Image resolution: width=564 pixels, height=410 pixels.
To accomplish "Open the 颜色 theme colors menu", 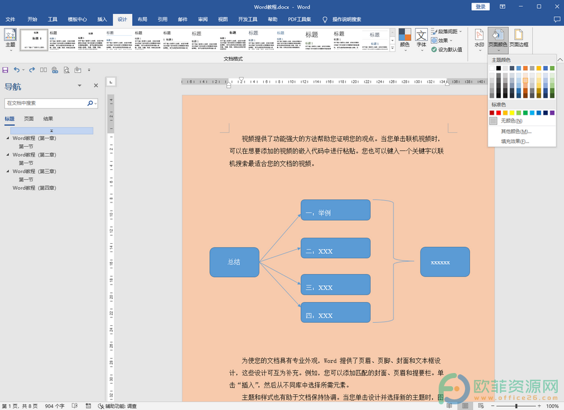I will point(405,39).
